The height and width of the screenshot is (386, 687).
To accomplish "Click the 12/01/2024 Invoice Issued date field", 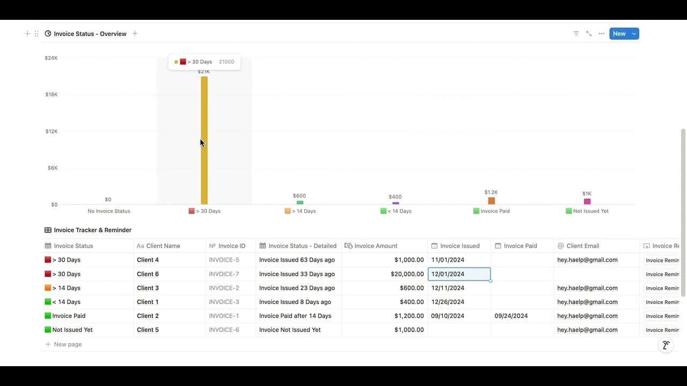I will pyautogui.click(x=459, y=274).
